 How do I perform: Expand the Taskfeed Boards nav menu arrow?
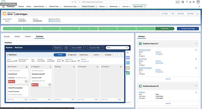pyautogui.click(x=46, y=7)
